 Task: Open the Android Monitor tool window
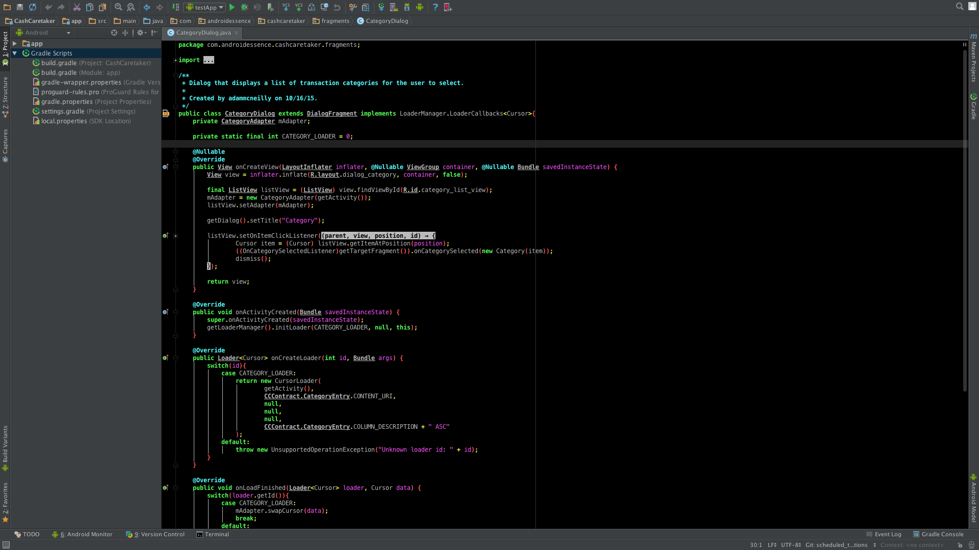tap(82, 534)
